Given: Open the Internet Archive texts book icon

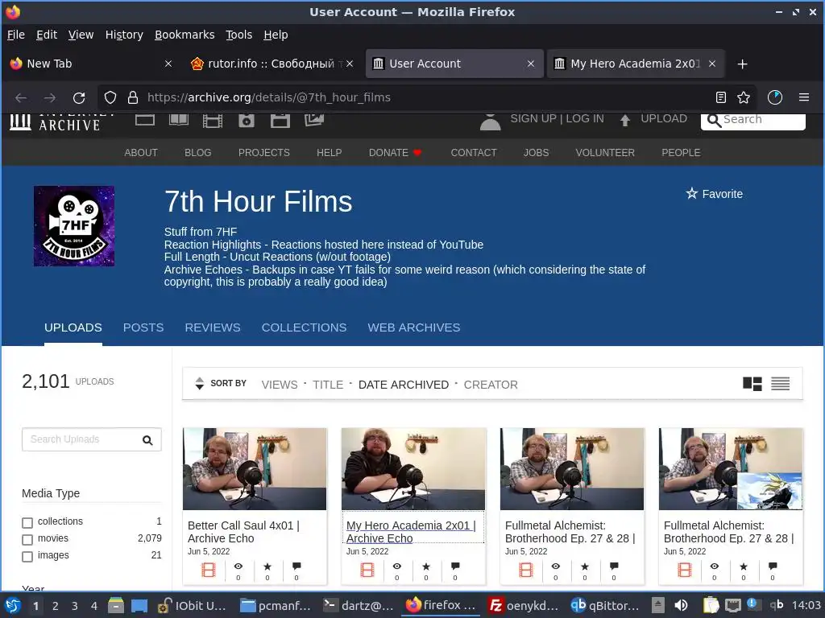Looking at the screenshot, I should coord(179,121).
